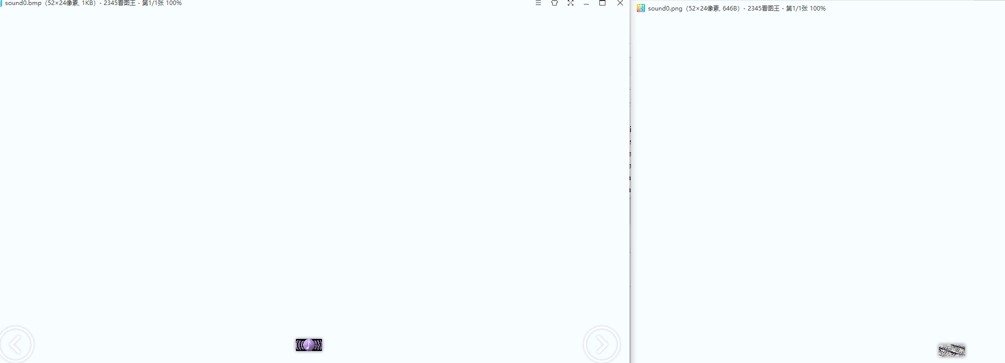Click the colorful app icon beside sound0.png
Viewport: 1005px width, 363px height.
coord(640,8)
